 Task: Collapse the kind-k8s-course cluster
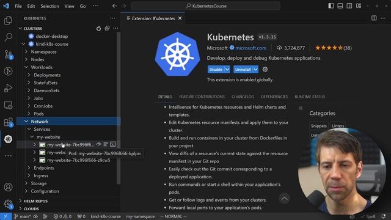tap(23, 44)
